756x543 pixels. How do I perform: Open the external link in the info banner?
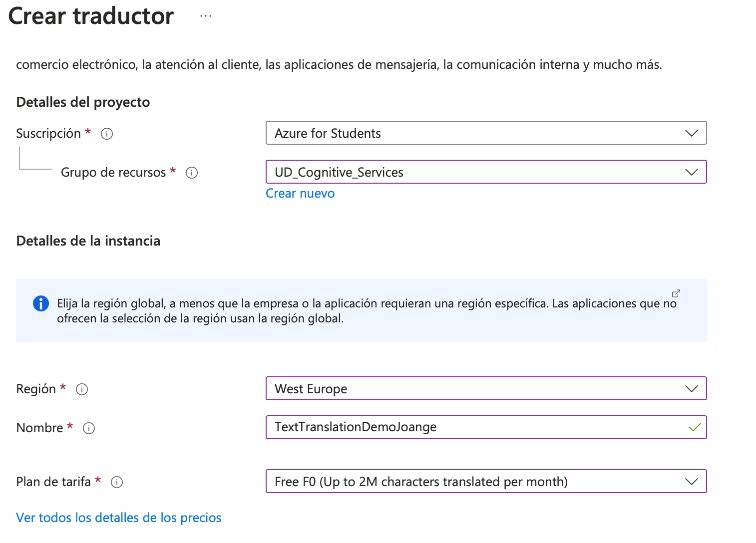pos(677,293)
